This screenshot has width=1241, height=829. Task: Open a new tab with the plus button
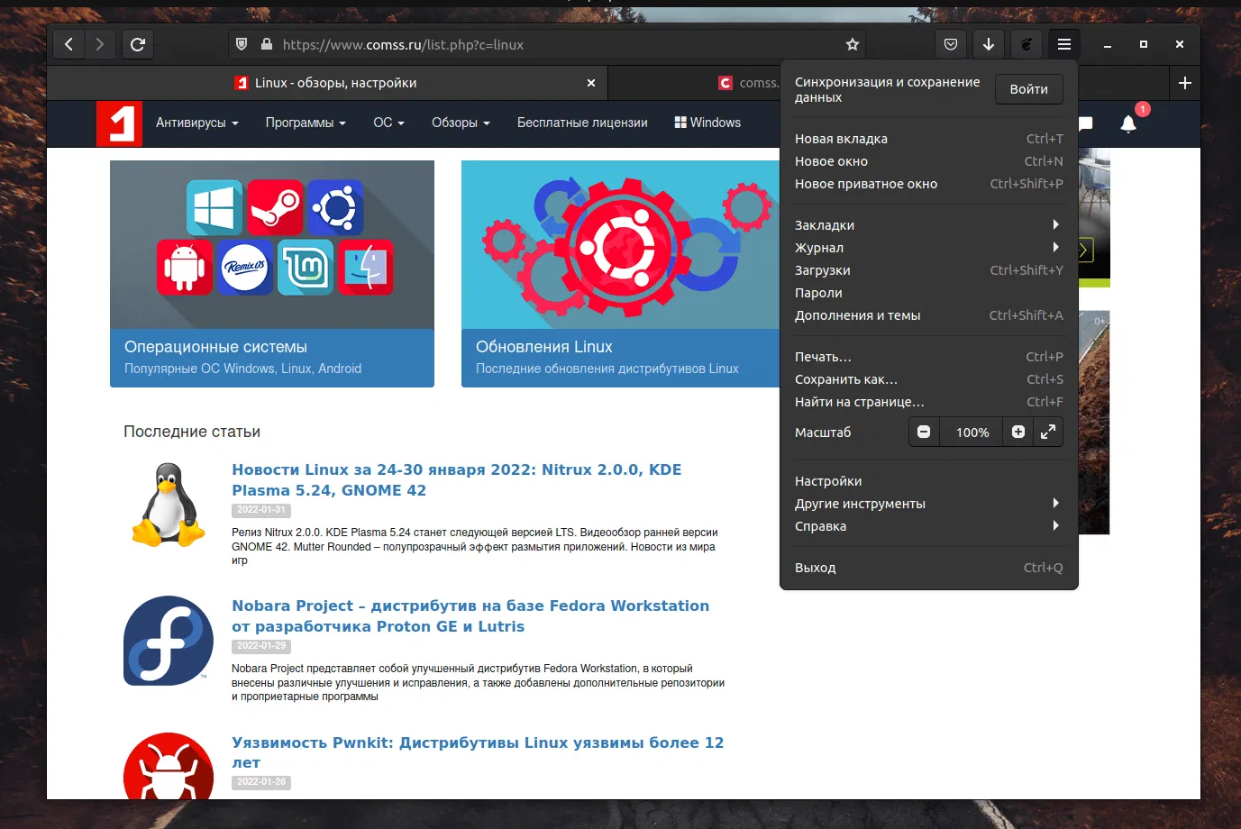pyautogui.click(x=1185, y=83)
